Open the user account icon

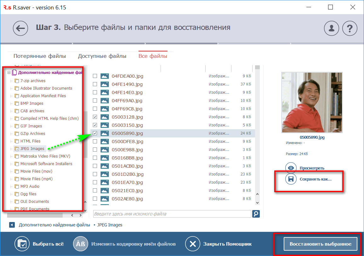[331, 29]
